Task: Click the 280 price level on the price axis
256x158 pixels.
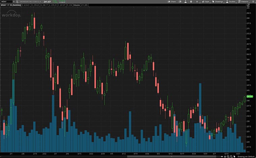Action: click(248, 18)
